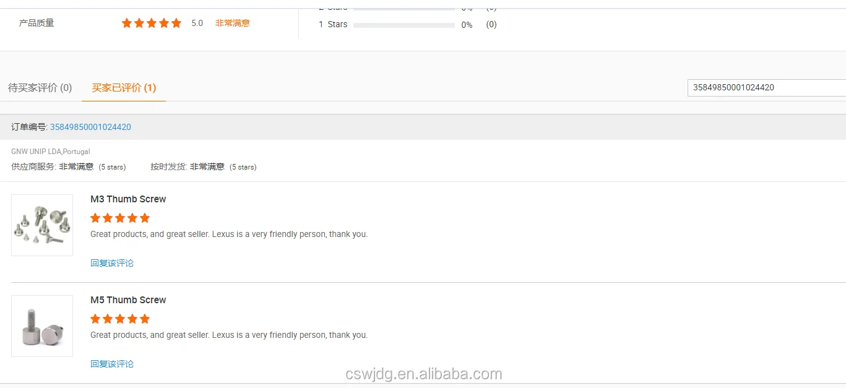
Task: Click the M3 Thumb Screw product thumbnail
Action: pos(42,225)
